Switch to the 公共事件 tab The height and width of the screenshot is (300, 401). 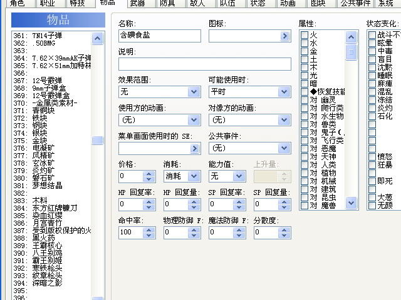(355, 3)
